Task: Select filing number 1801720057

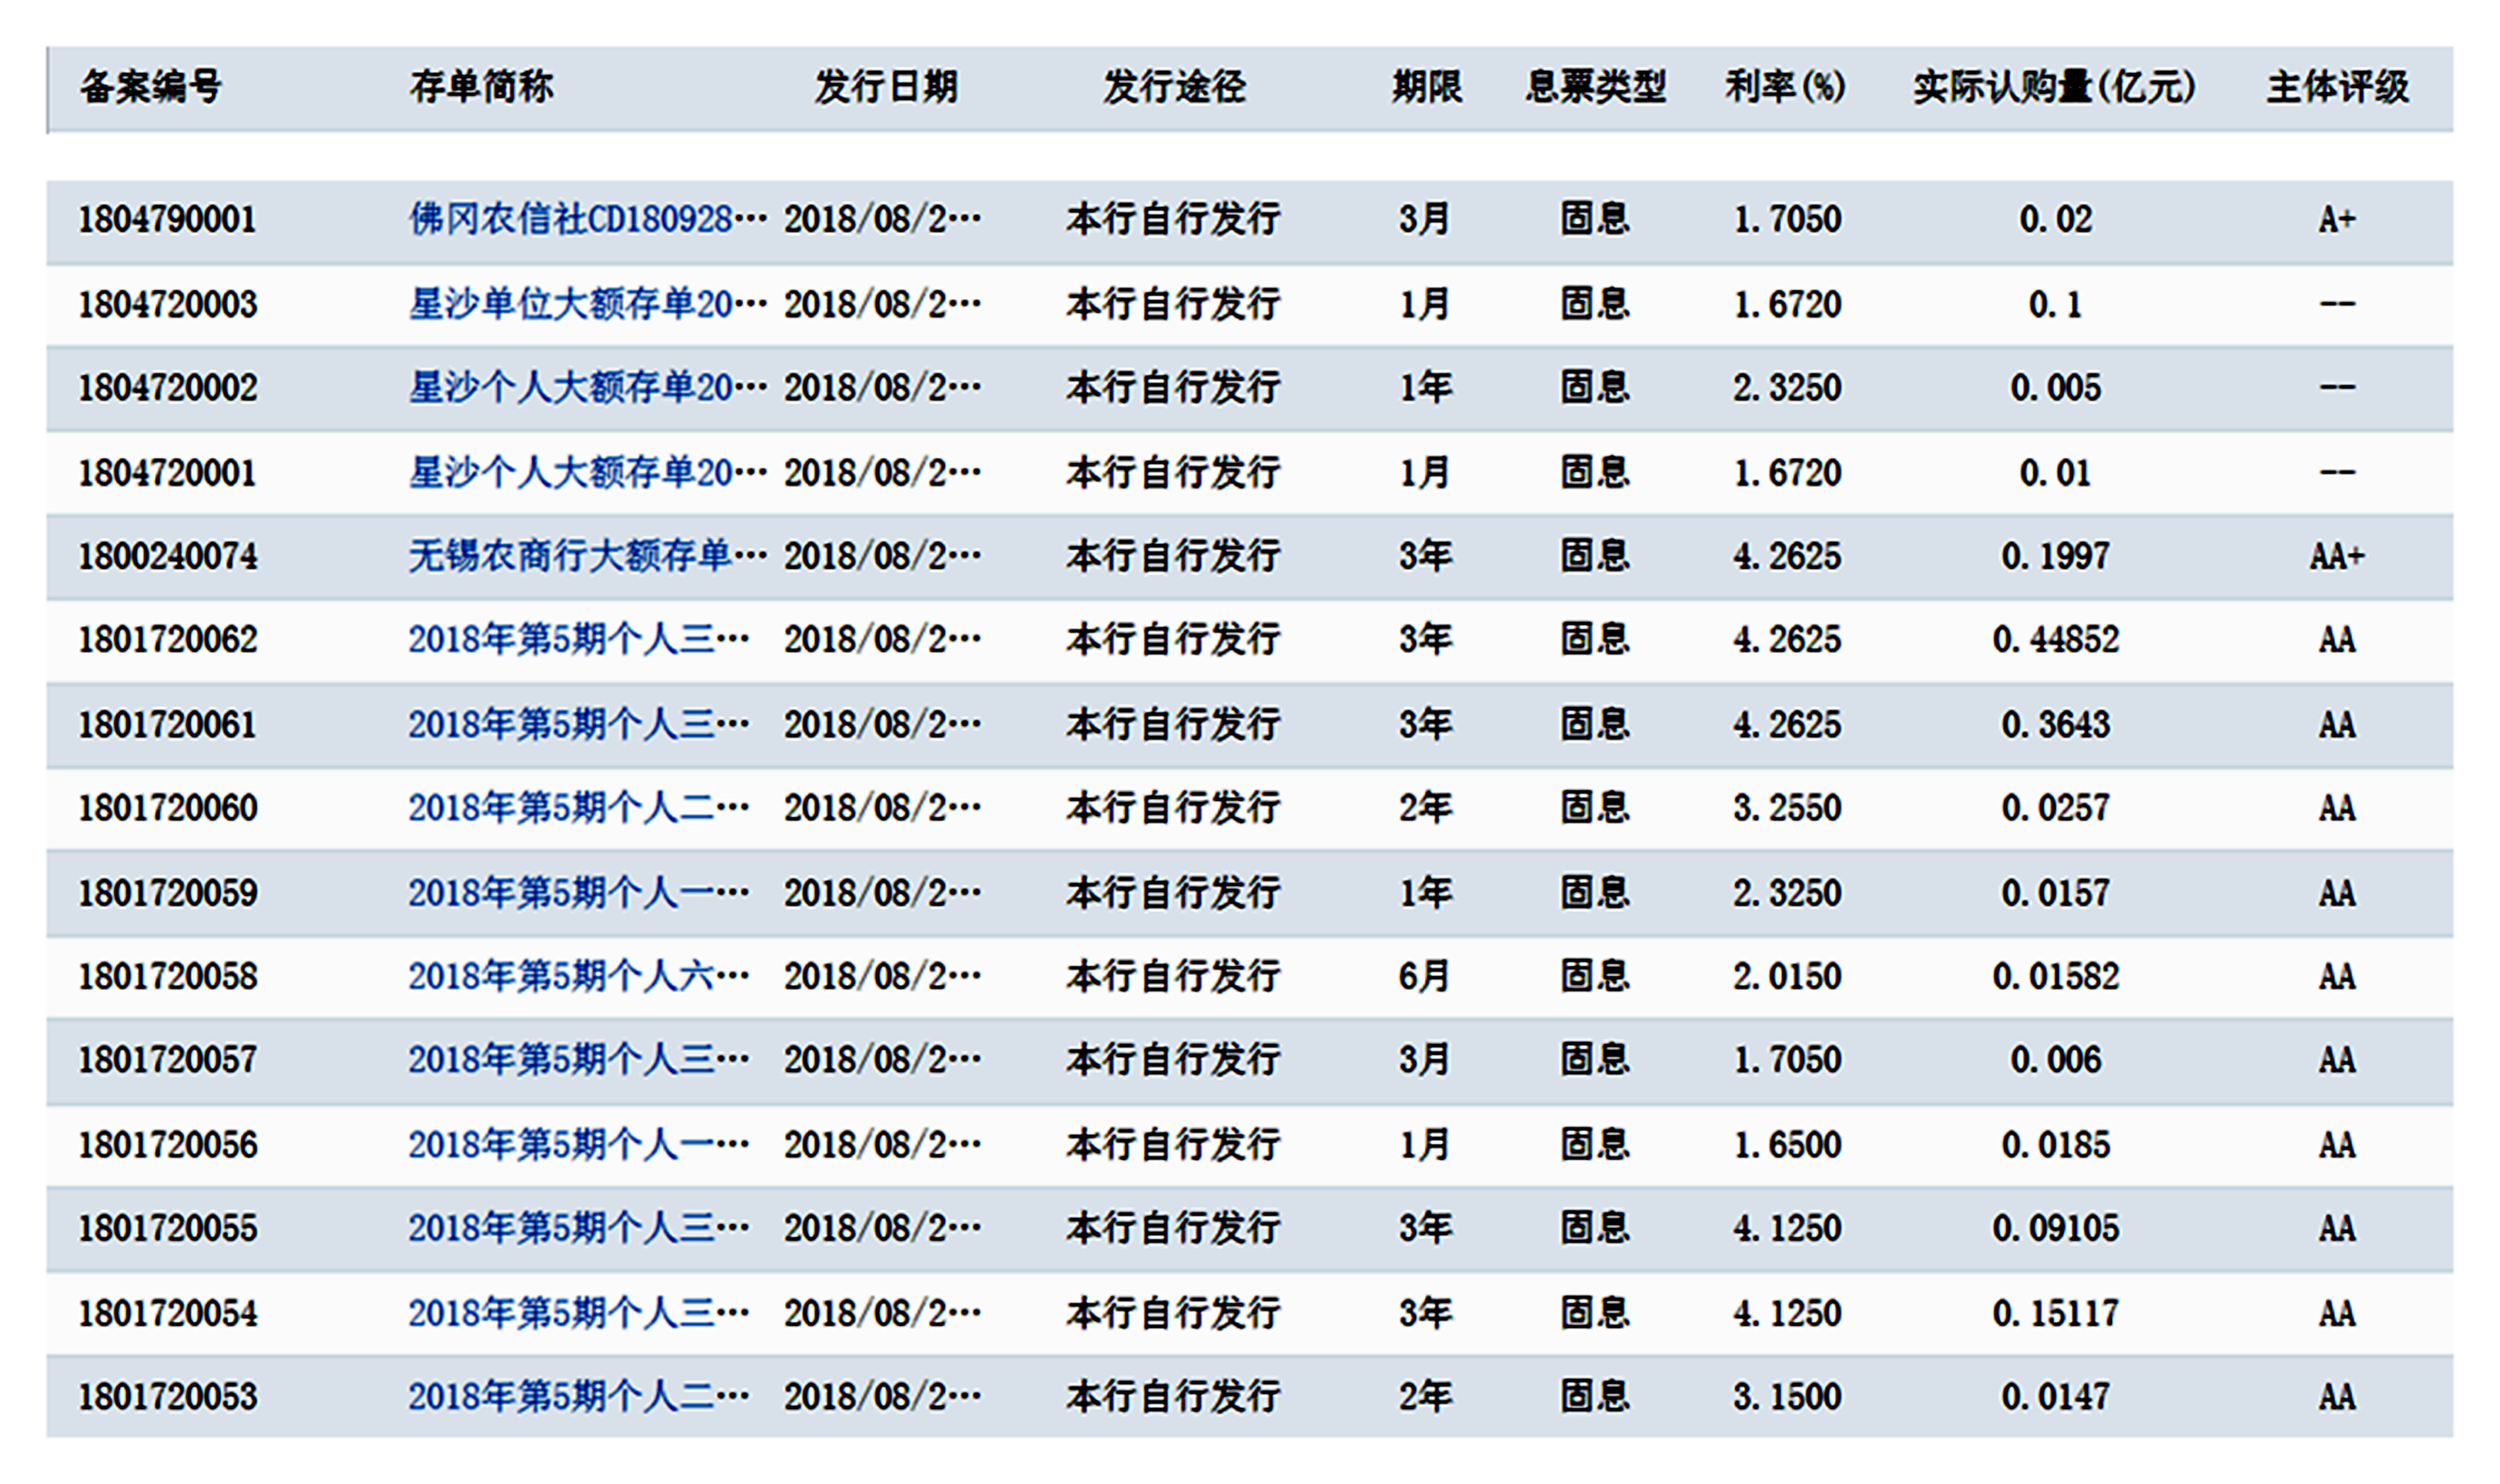Action: 168,1060
